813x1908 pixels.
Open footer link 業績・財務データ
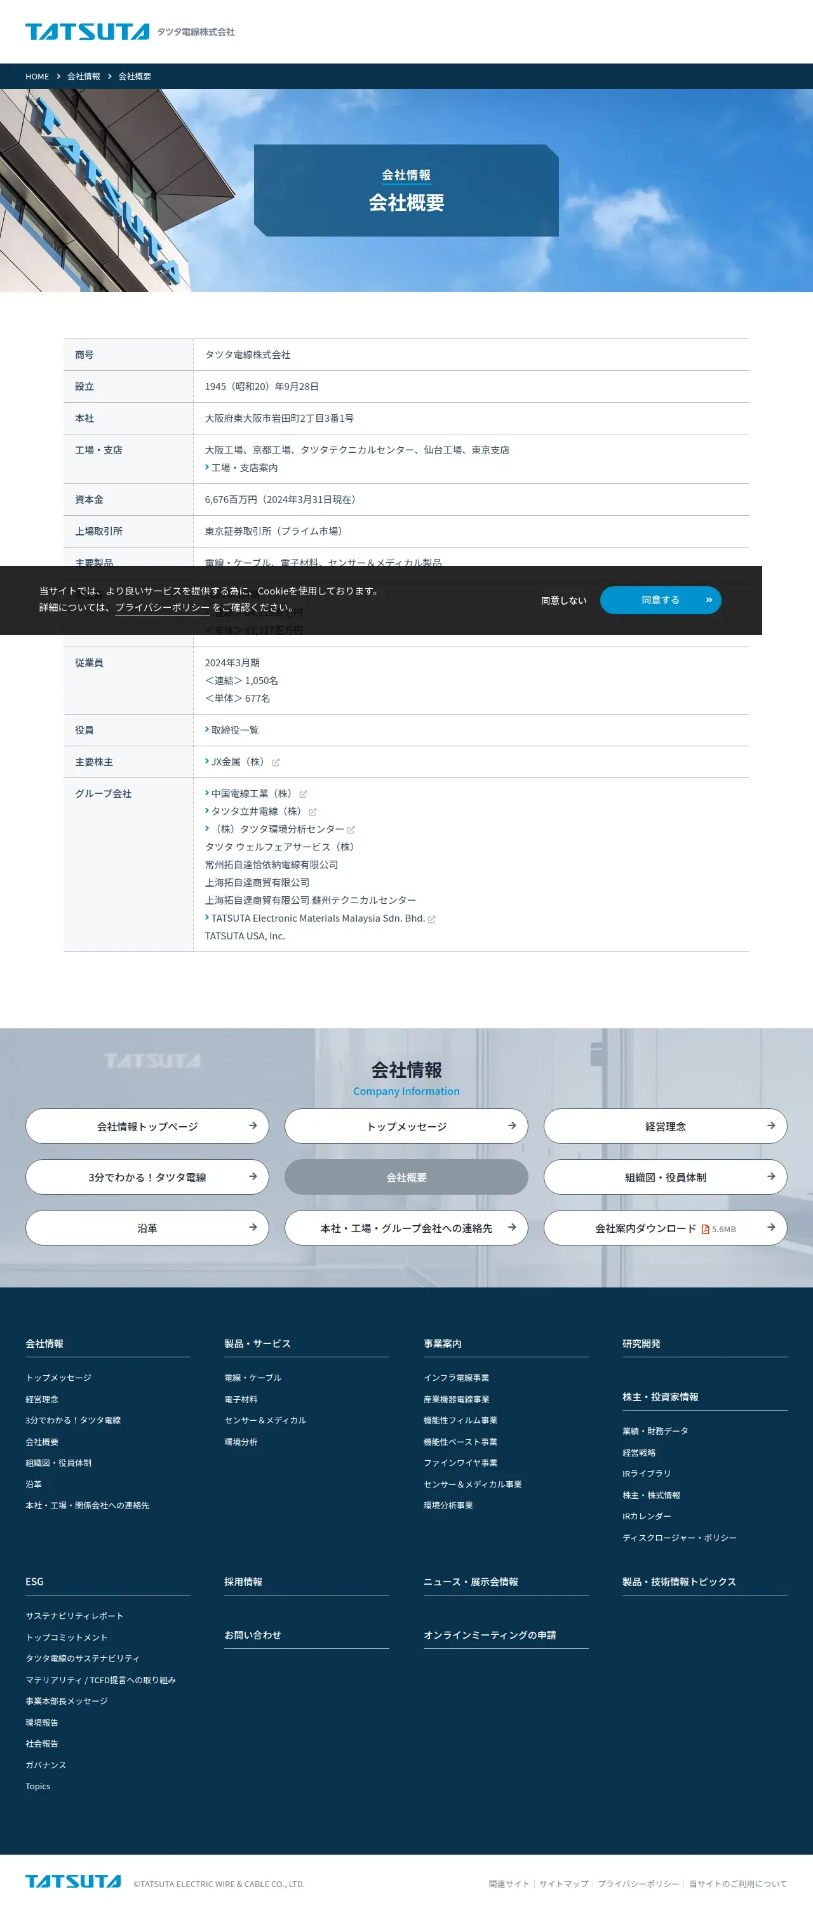pyautogui.click(x=655, y=1431)
